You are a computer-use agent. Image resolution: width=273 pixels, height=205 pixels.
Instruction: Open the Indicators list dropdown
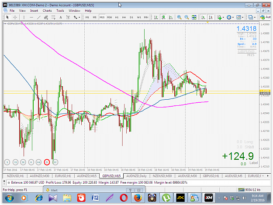(x=221, y=17)
